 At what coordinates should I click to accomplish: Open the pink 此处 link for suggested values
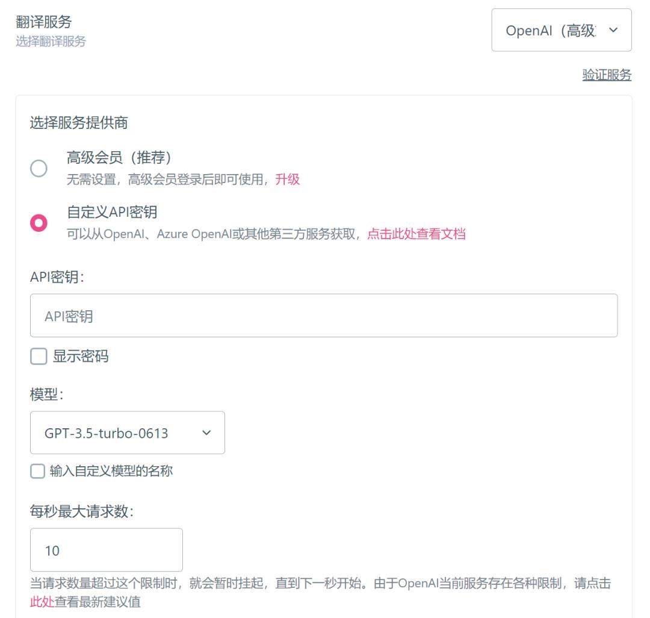(42, 602)
